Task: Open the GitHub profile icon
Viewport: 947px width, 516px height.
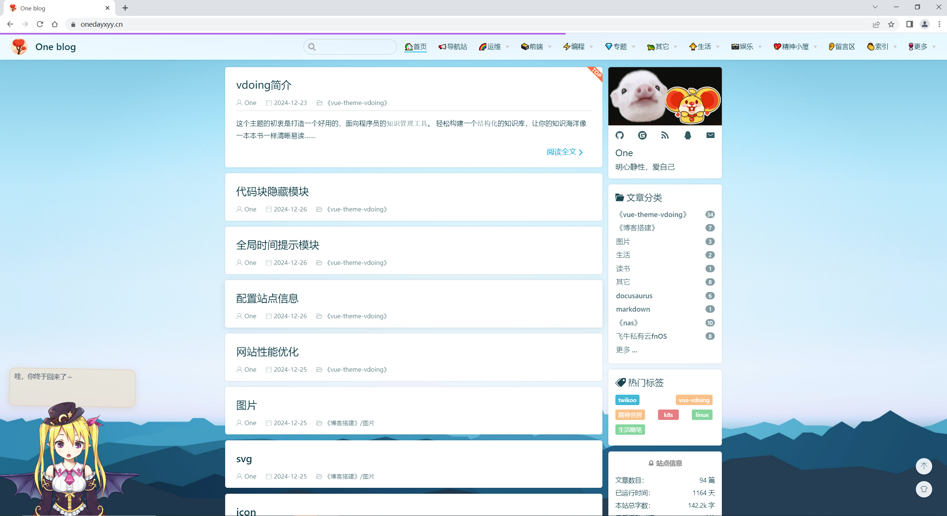Action: [619, 135]
